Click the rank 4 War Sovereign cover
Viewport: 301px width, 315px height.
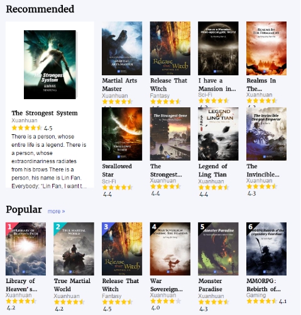(170, 248)
